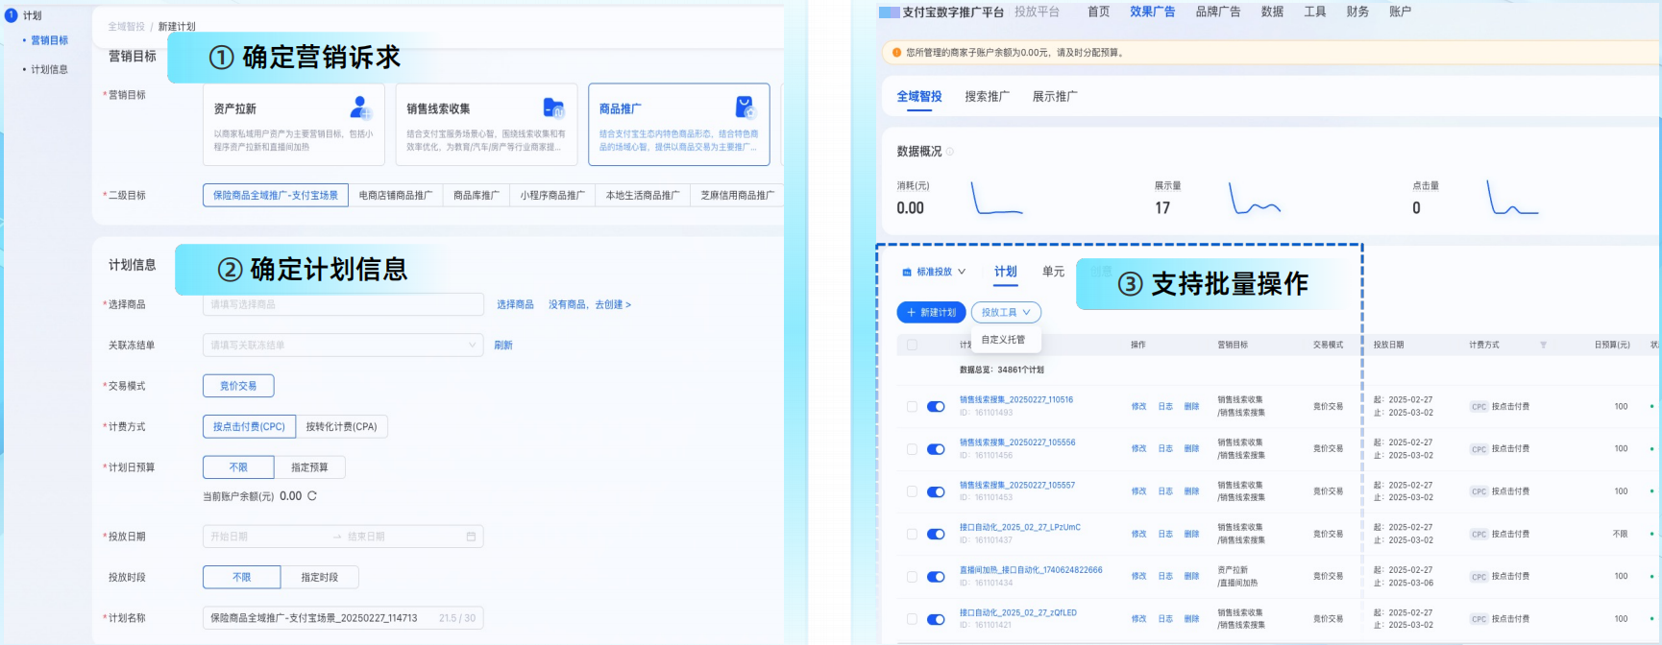1662x645 pixels.
Task: Click the filter icon in 计费方式 column header
Action: [1543, 345]
